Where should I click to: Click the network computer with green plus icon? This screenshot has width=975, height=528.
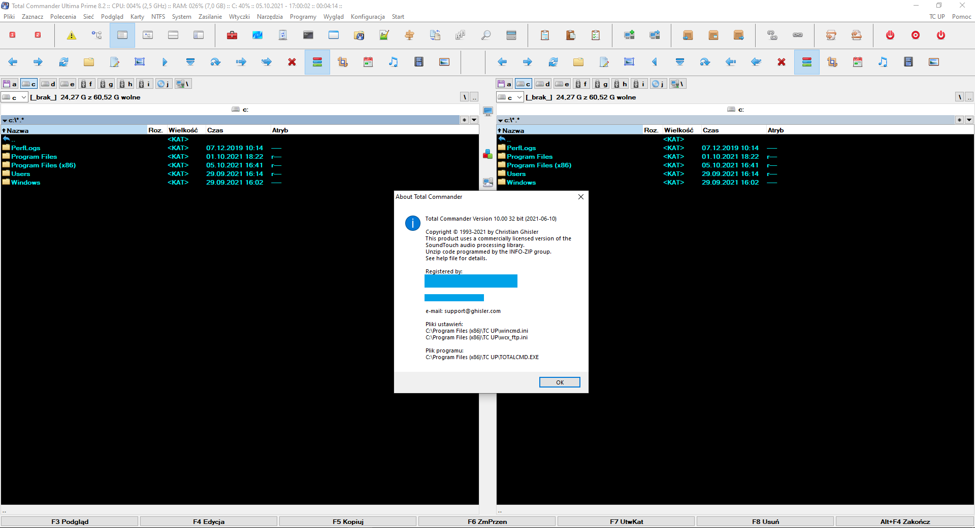point(629,35)
